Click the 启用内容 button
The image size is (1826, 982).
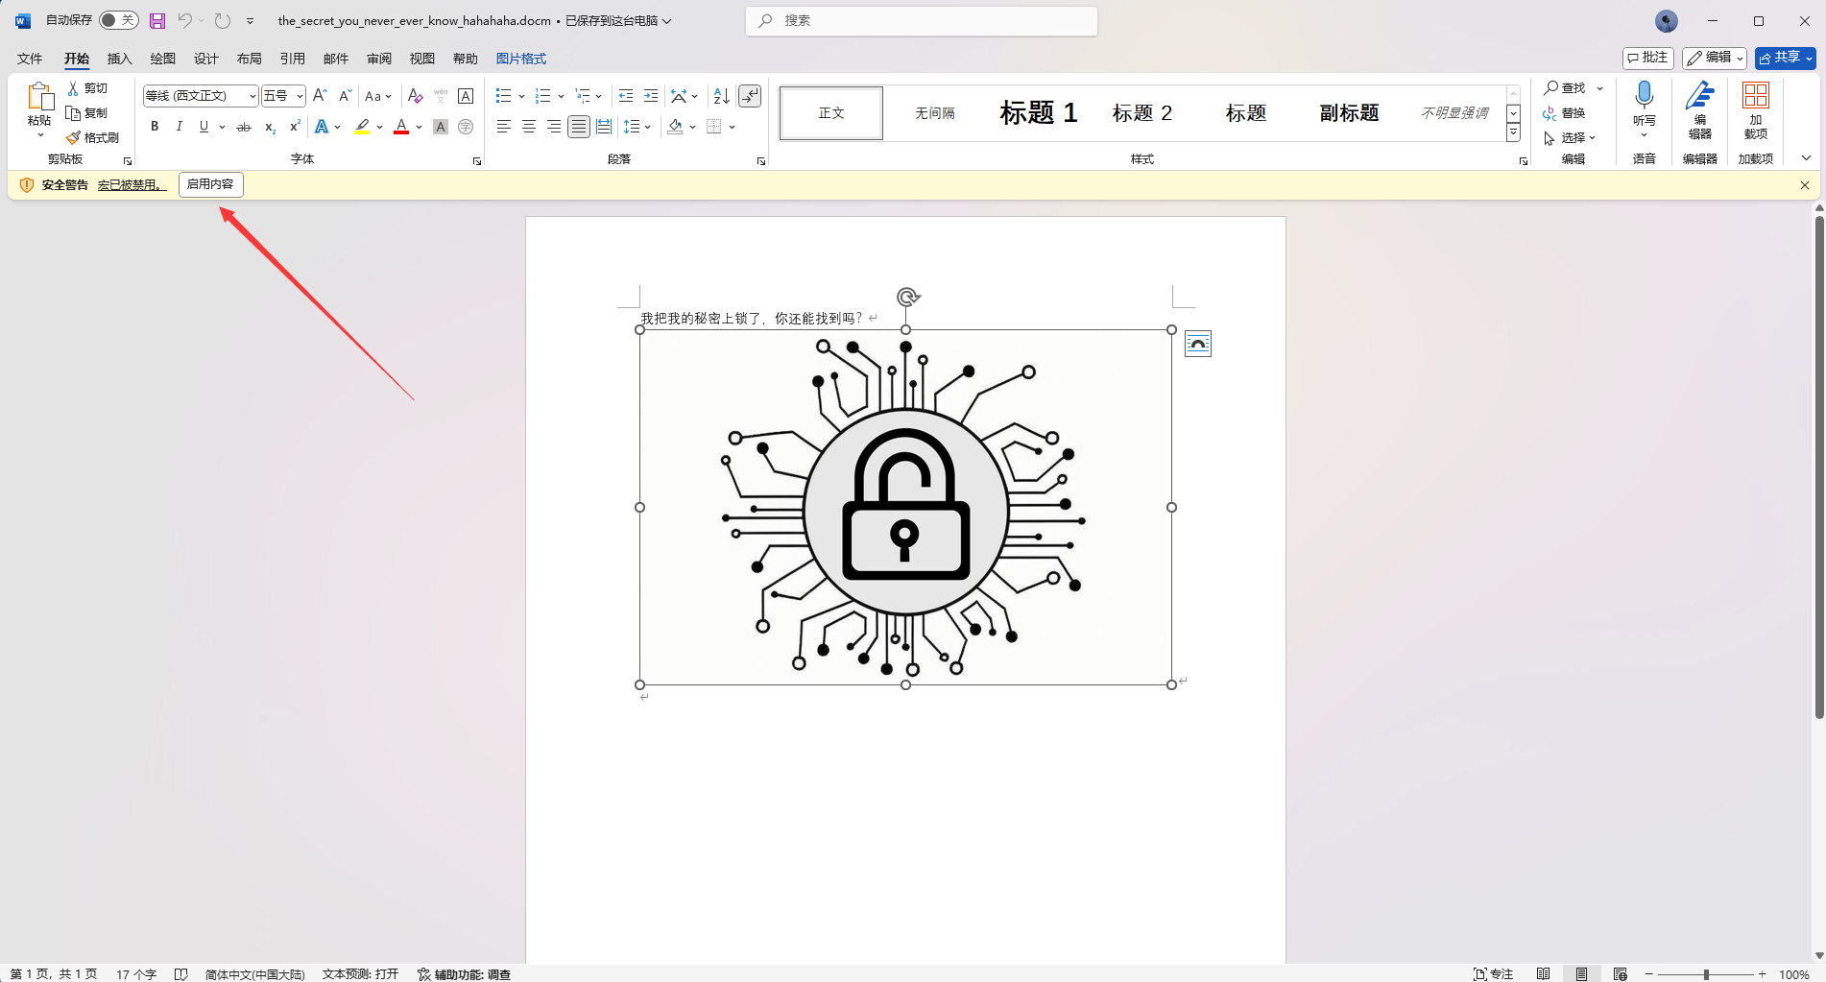tap(210, 184)
